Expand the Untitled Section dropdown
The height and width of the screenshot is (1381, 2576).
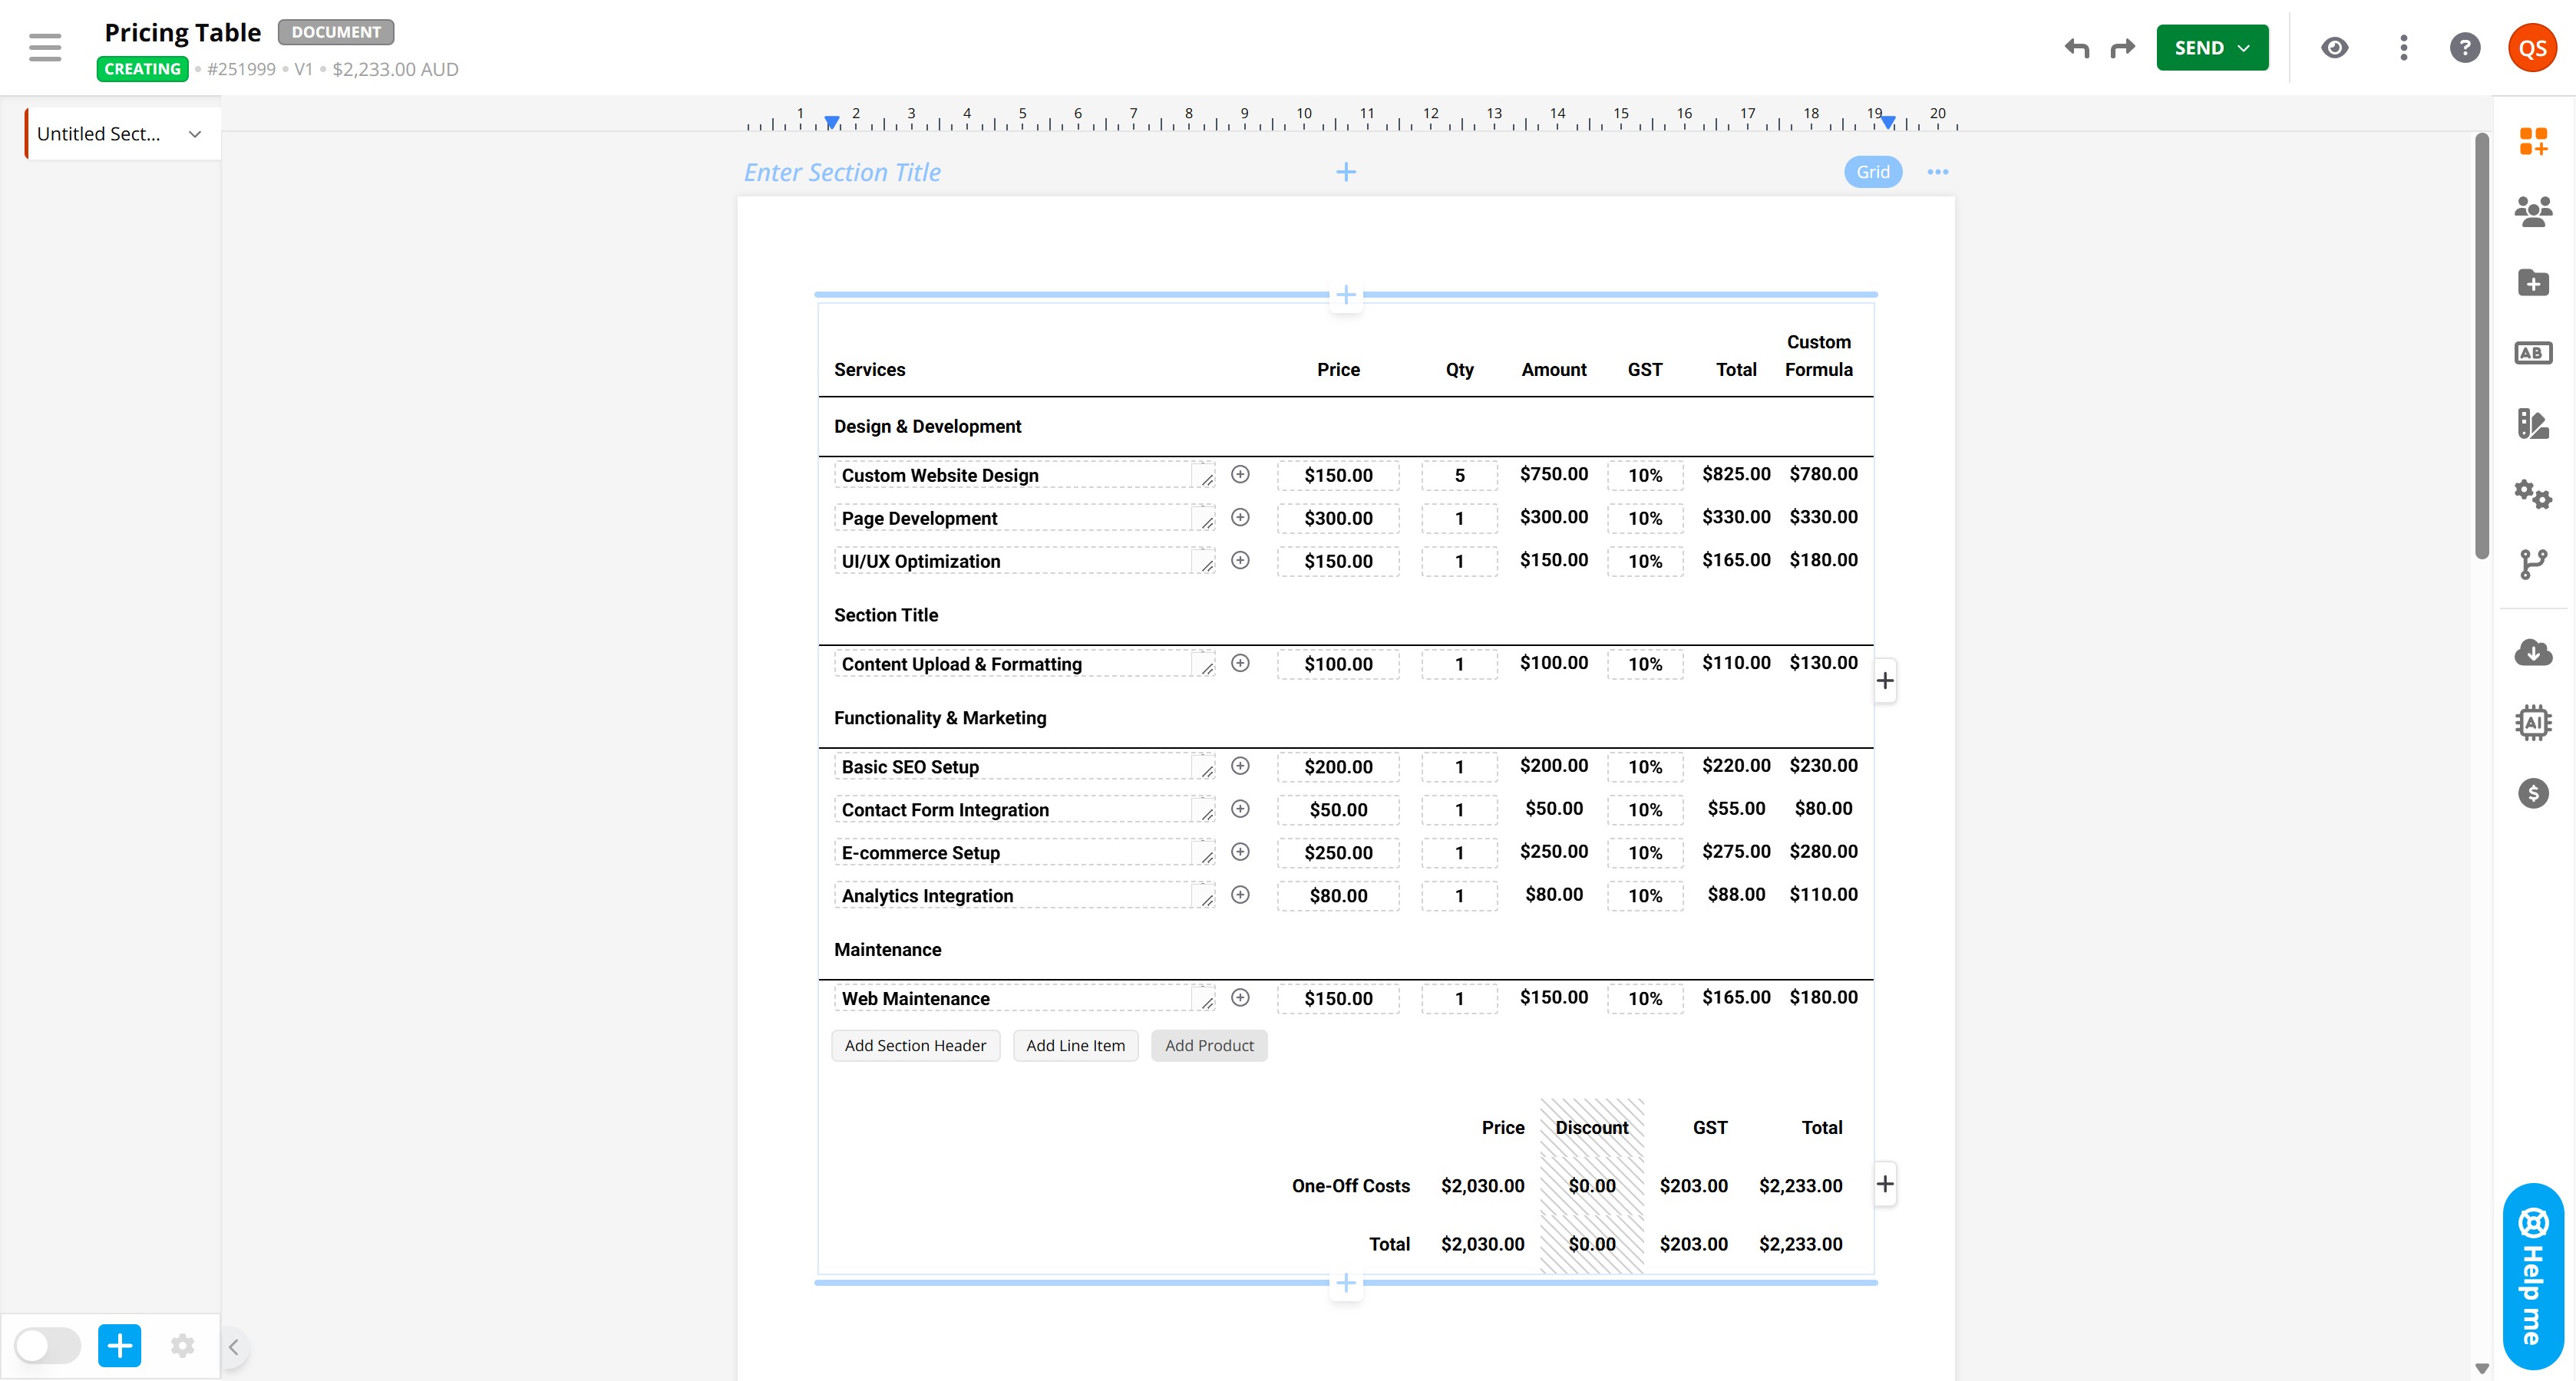pos(195,134)
